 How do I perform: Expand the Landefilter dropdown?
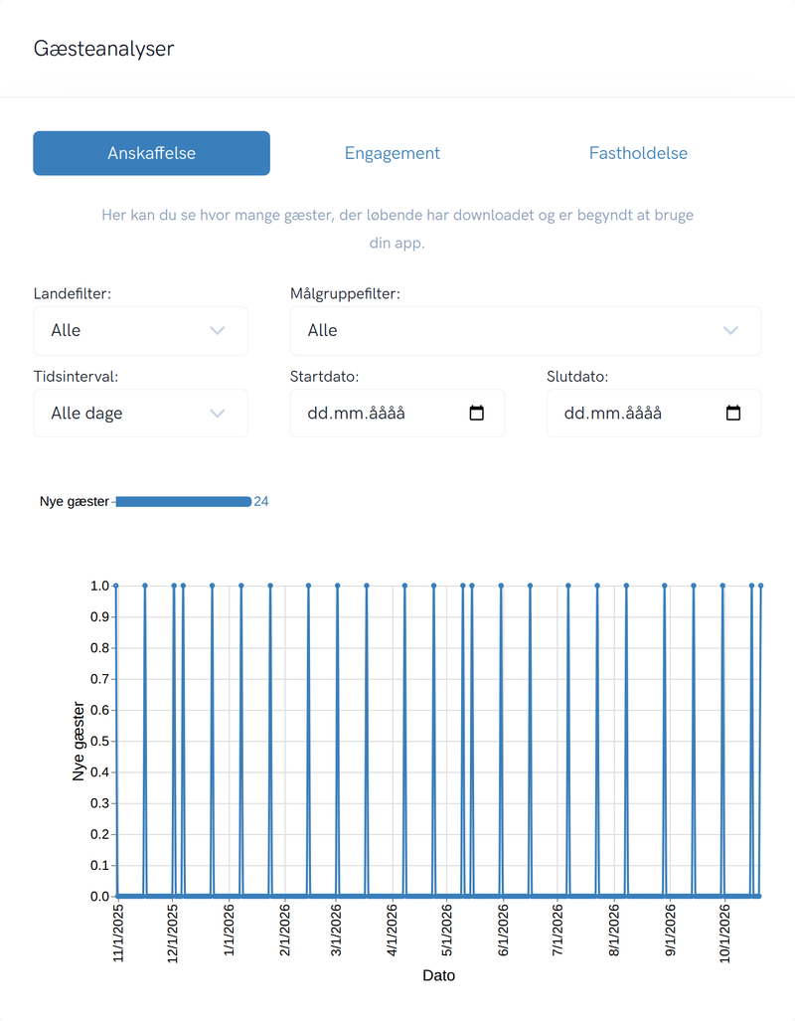click(141, 331)
